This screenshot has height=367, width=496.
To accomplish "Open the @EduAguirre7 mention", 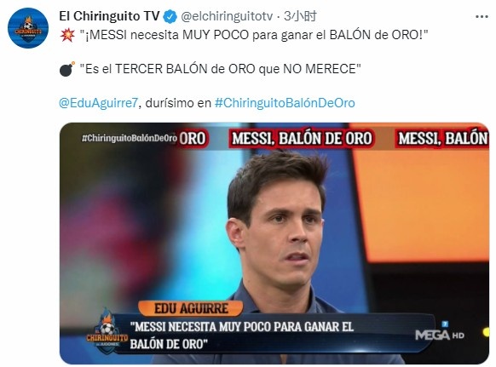I will (x=98, y=103).
